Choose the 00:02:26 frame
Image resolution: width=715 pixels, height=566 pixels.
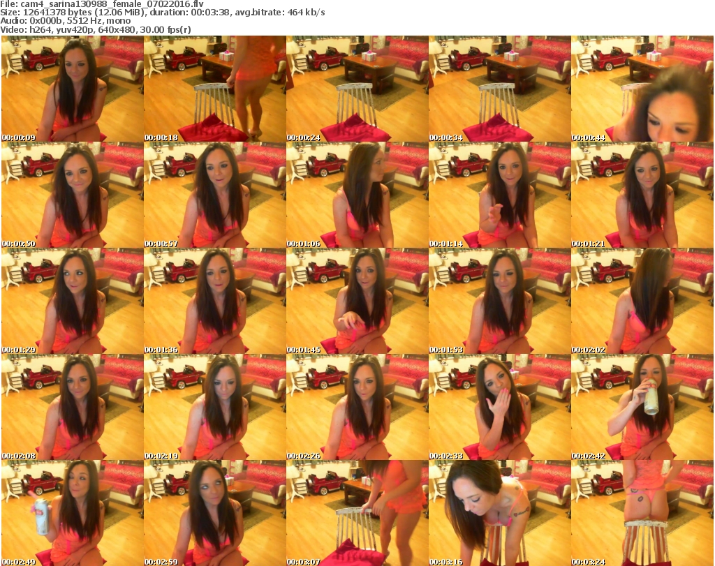coord(357,408)
